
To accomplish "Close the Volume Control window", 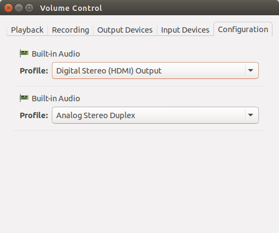I will pyautogui.click(x=8, y=8).
